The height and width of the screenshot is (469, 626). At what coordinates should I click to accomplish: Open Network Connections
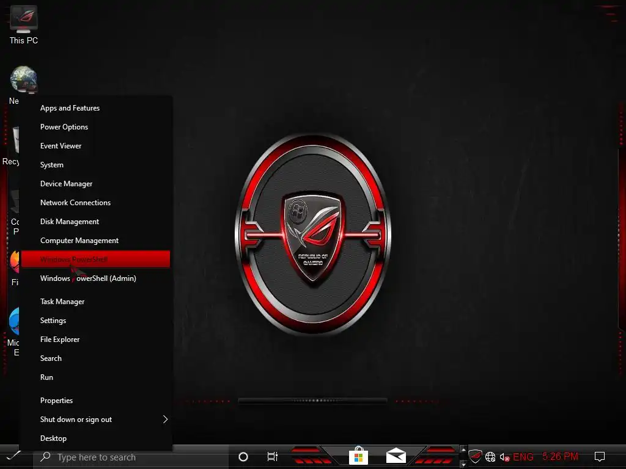pos(96,203)
